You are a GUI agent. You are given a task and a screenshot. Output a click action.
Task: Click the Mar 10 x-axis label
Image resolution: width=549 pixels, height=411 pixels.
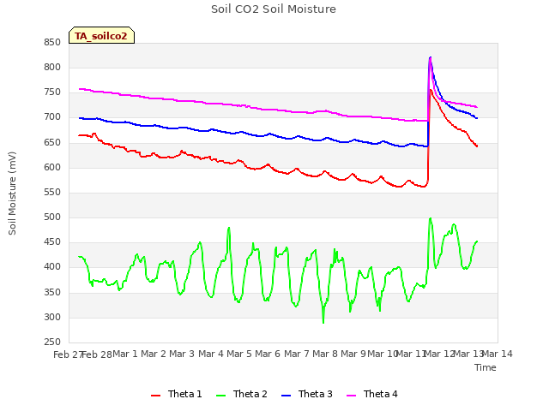tap(383, 354)
